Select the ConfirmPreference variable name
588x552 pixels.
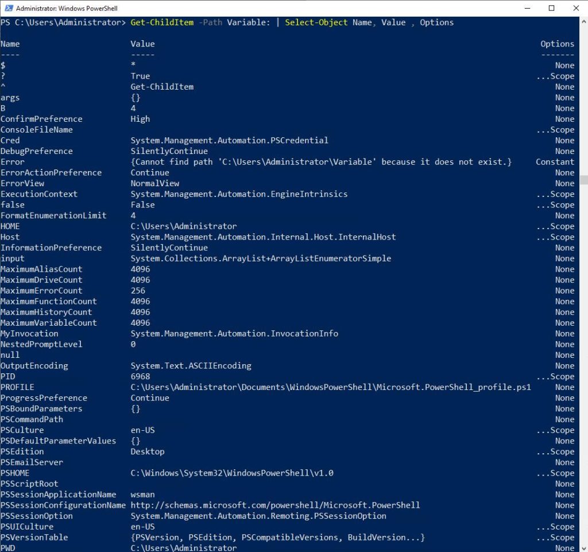tap(41, 119)
